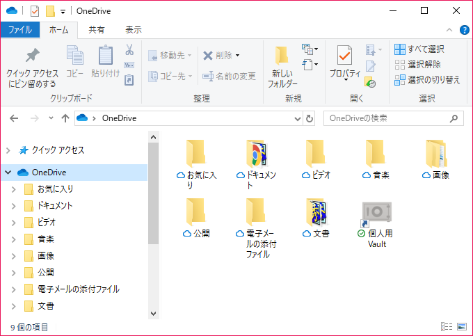Click the Delete (削除) button
This screenshot has width=473, height=336.
tap(221, 56)
